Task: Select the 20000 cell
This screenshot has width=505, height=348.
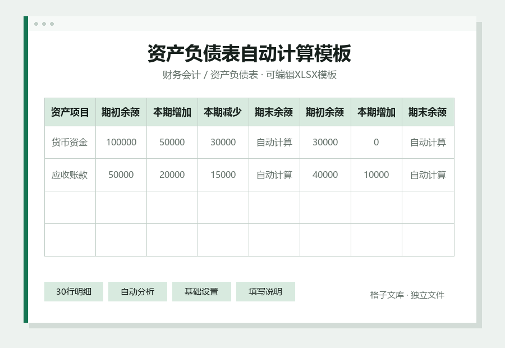Action: (172, 175)
